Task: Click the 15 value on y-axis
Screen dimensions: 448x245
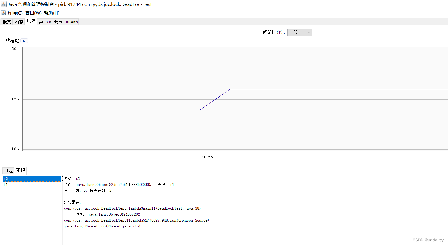Action: pos(14,99)
